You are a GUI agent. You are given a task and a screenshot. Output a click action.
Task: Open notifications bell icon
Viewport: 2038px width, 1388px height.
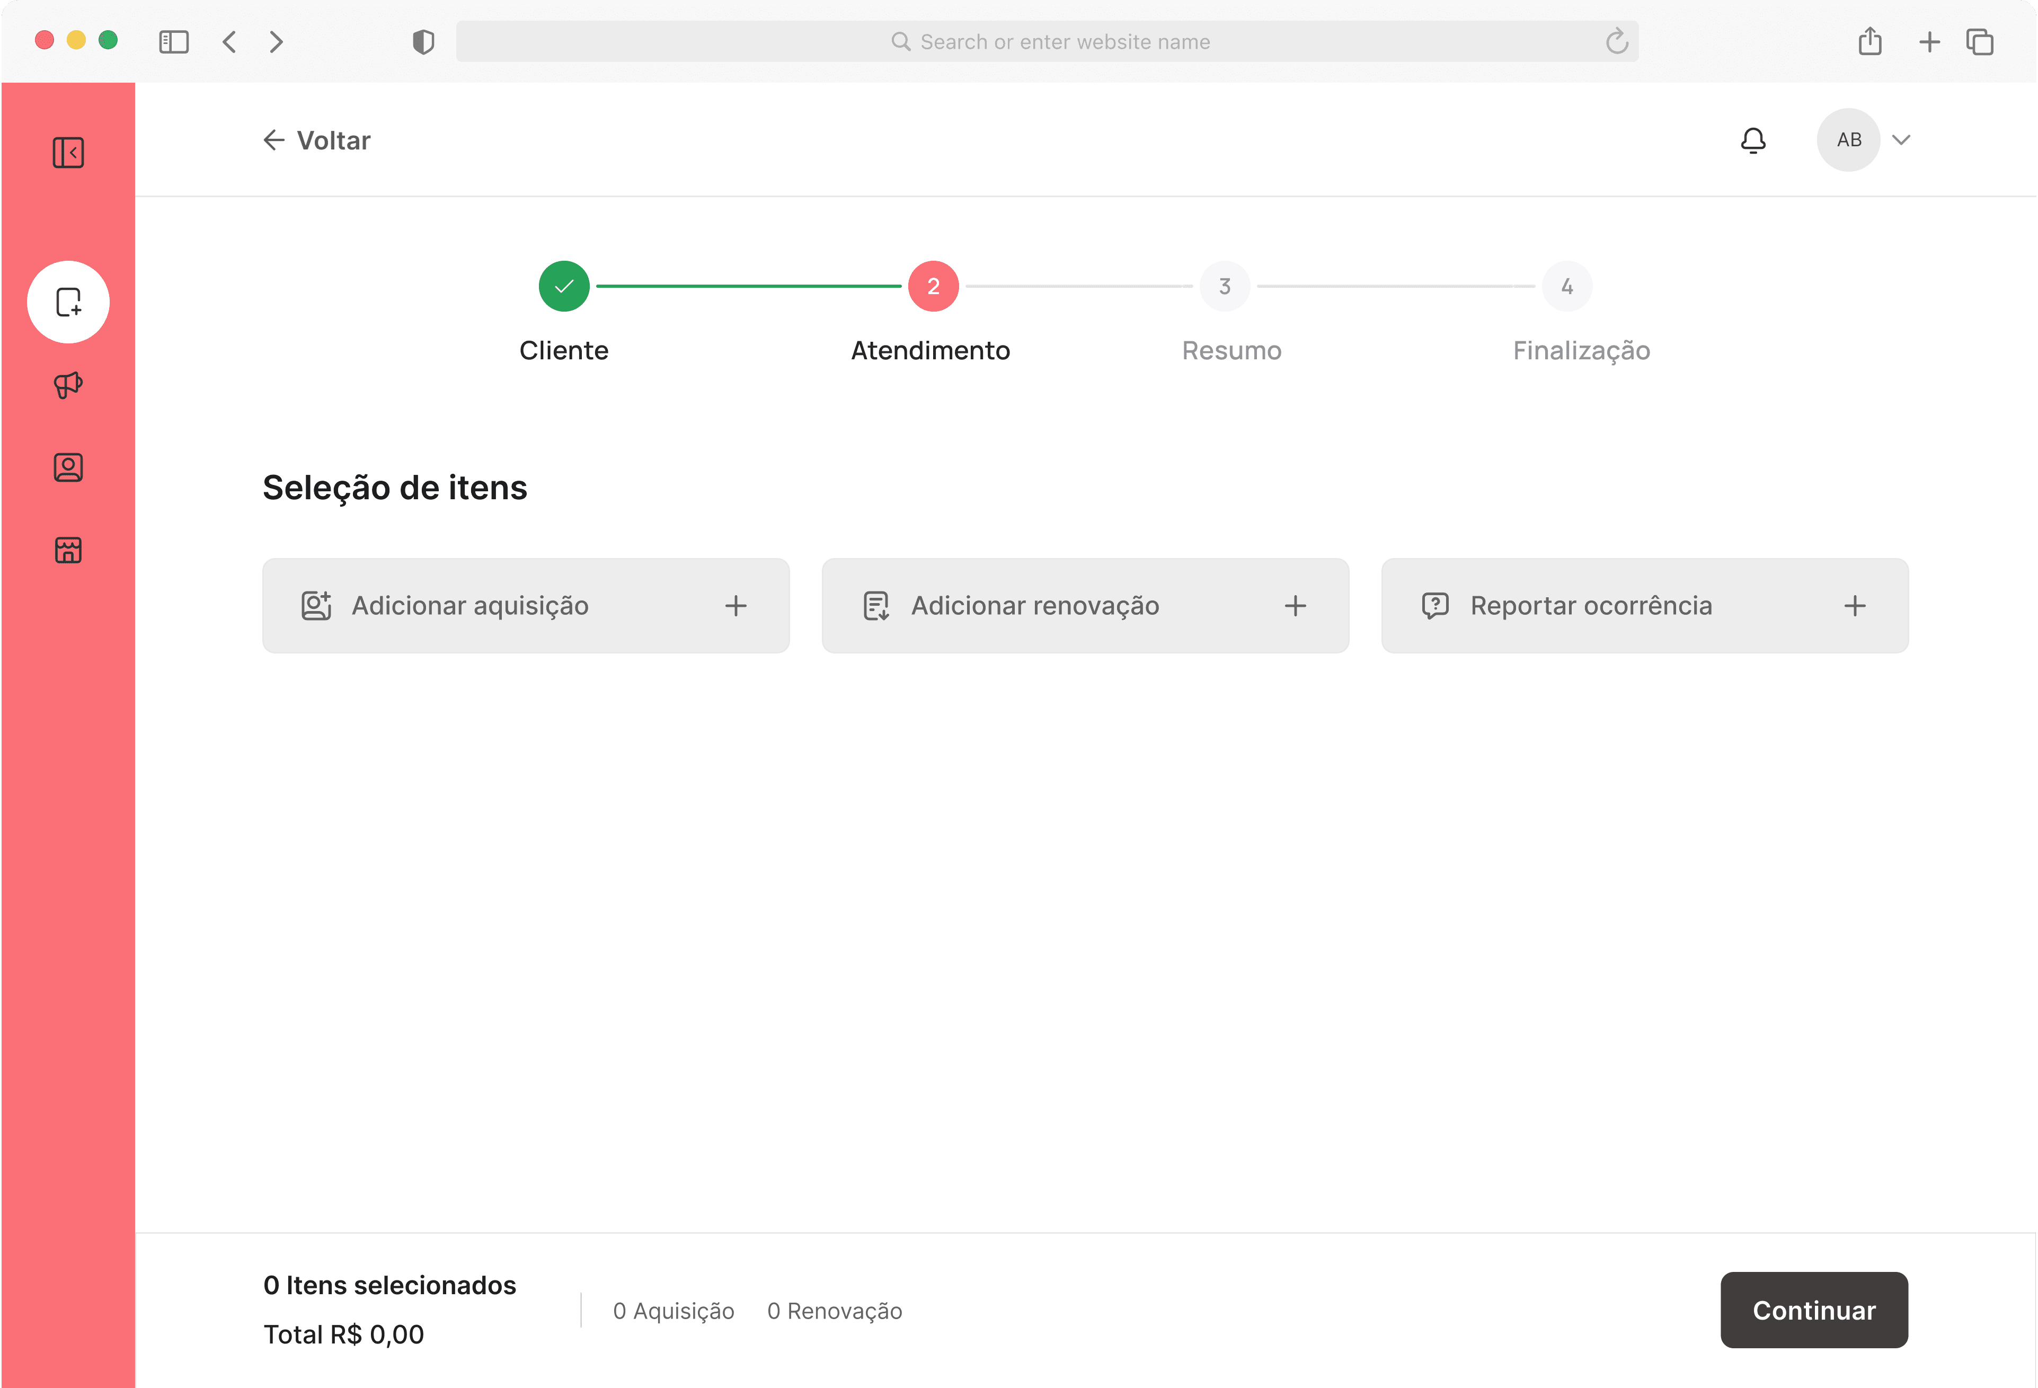pyautogui.click(x=1752, y=140)
